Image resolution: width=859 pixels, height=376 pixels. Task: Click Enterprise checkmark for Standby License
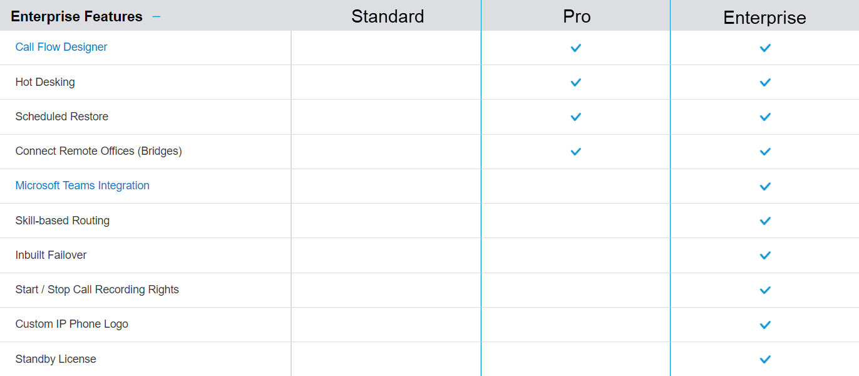pyautogui.click(x=764, y=359)
